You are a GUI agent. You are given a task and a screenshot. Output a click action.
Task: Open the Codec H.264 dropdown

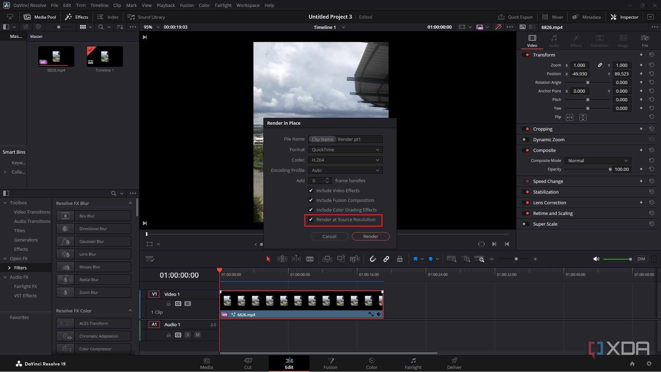pyautogui.click(x=345, y=160)
